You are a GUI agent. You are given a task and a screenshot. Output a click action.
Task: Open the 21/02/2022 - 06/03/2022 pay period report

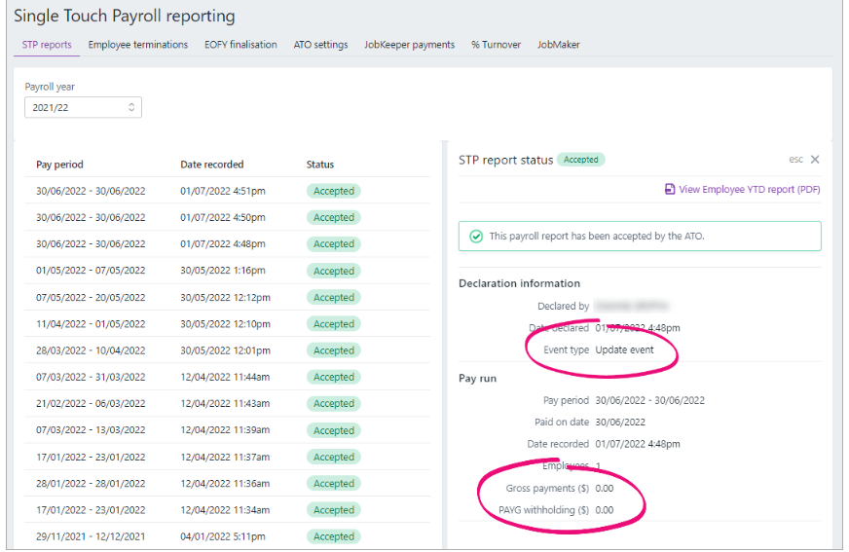91,403
